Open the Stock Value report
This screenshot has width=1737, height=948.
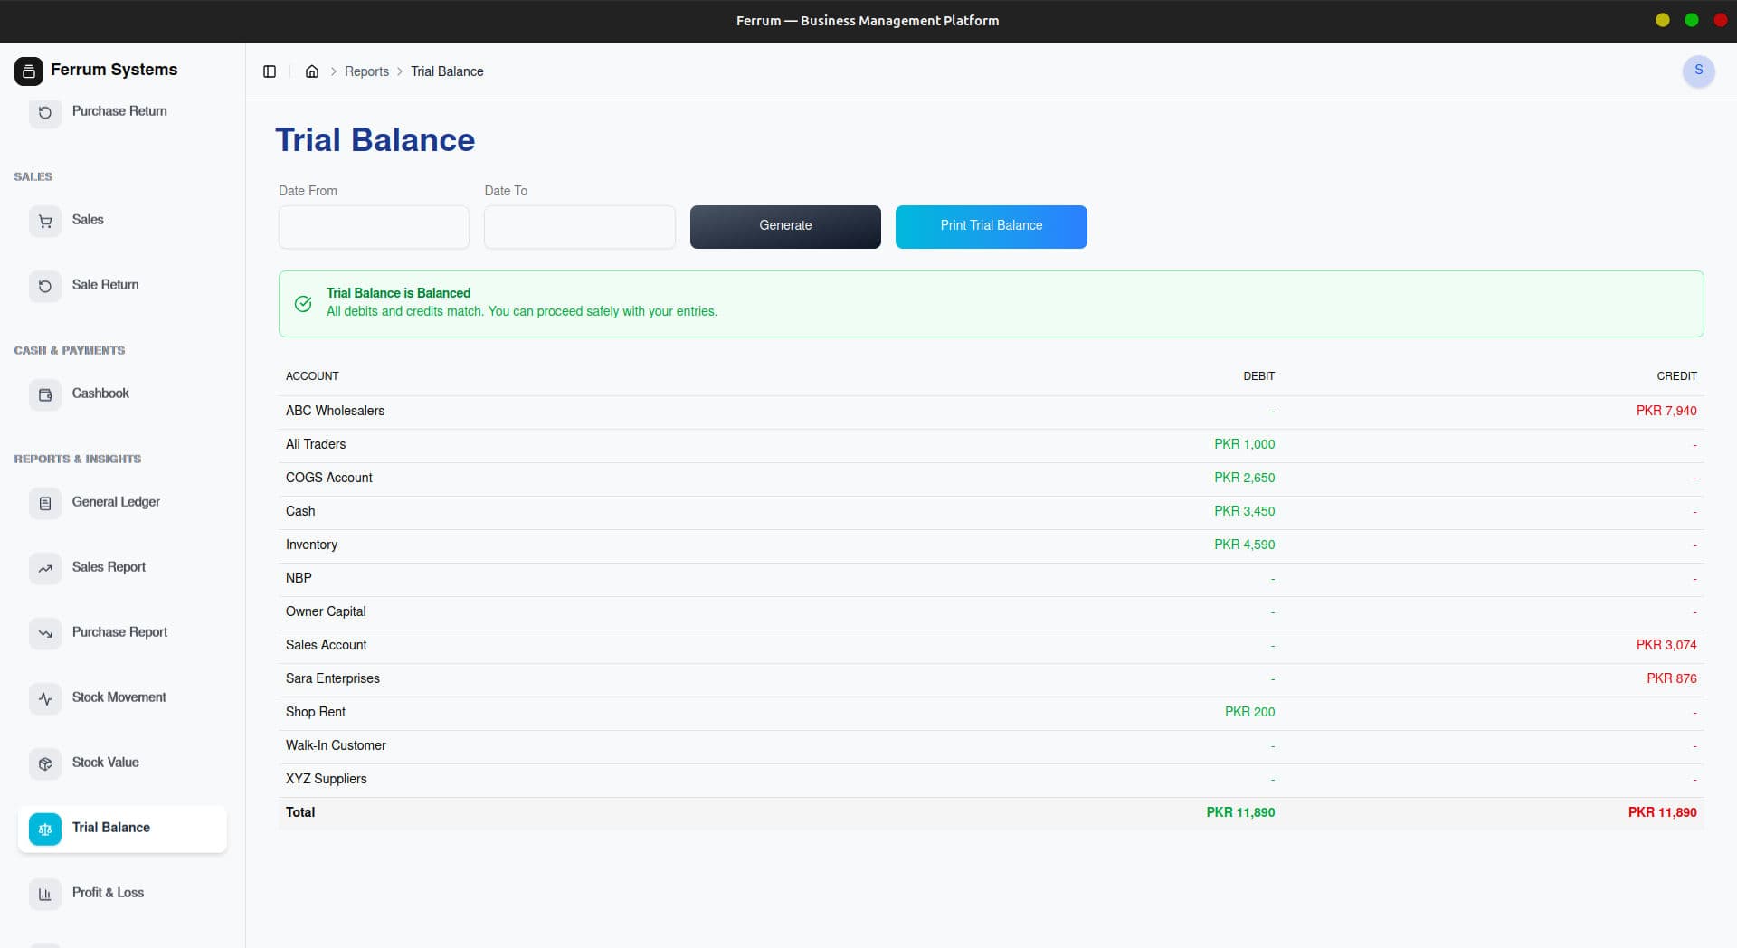tap(122, 763)
